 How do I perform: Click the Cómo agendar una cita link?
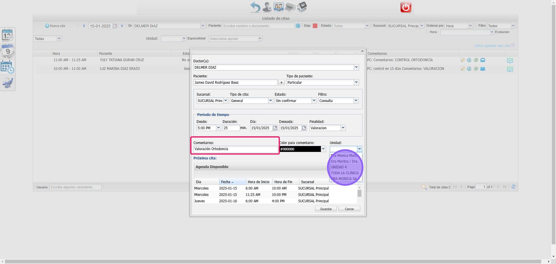[x=492, y=46]
